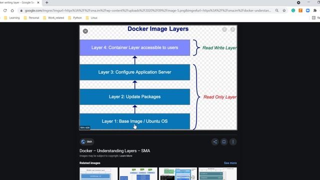
Task: Open a new browser tab
Action: click(x=46, y=2)
